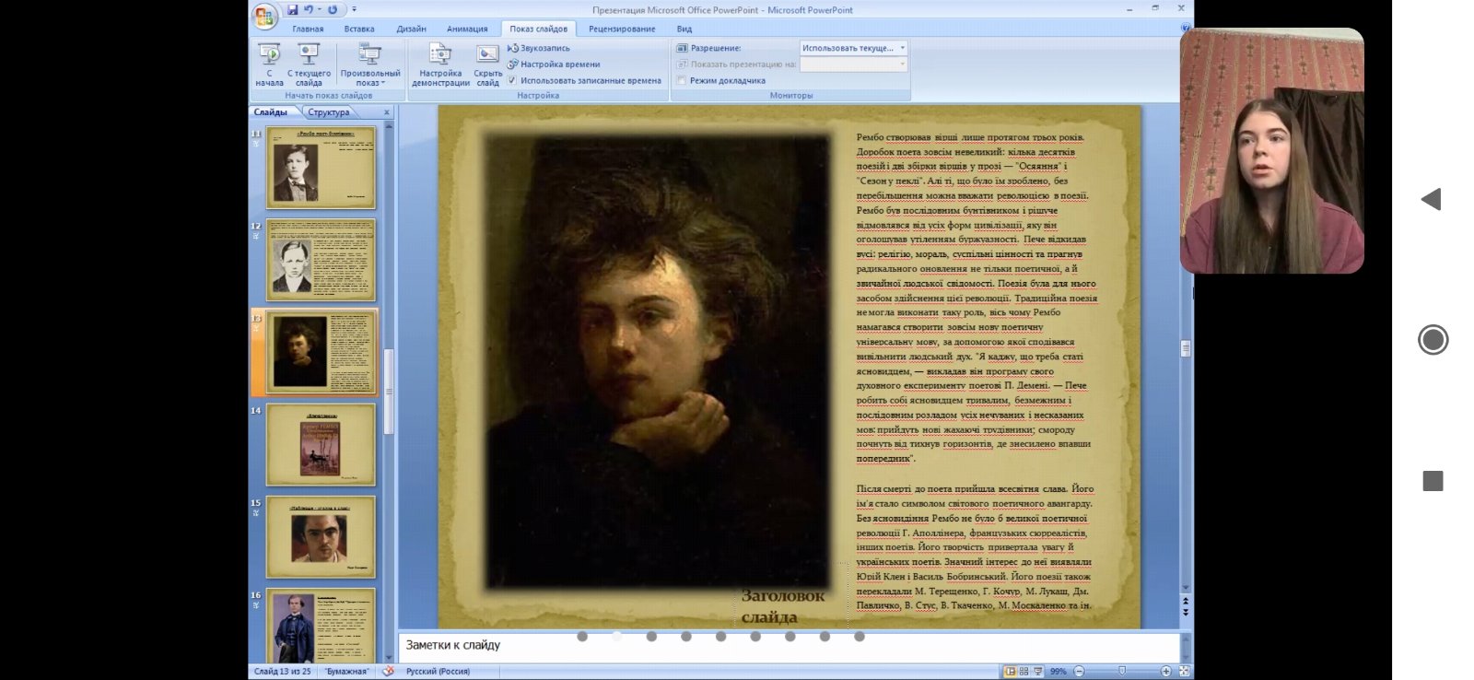Select slide 15 thumbnail
This screenshot has height=680, width=1474.
321,536
